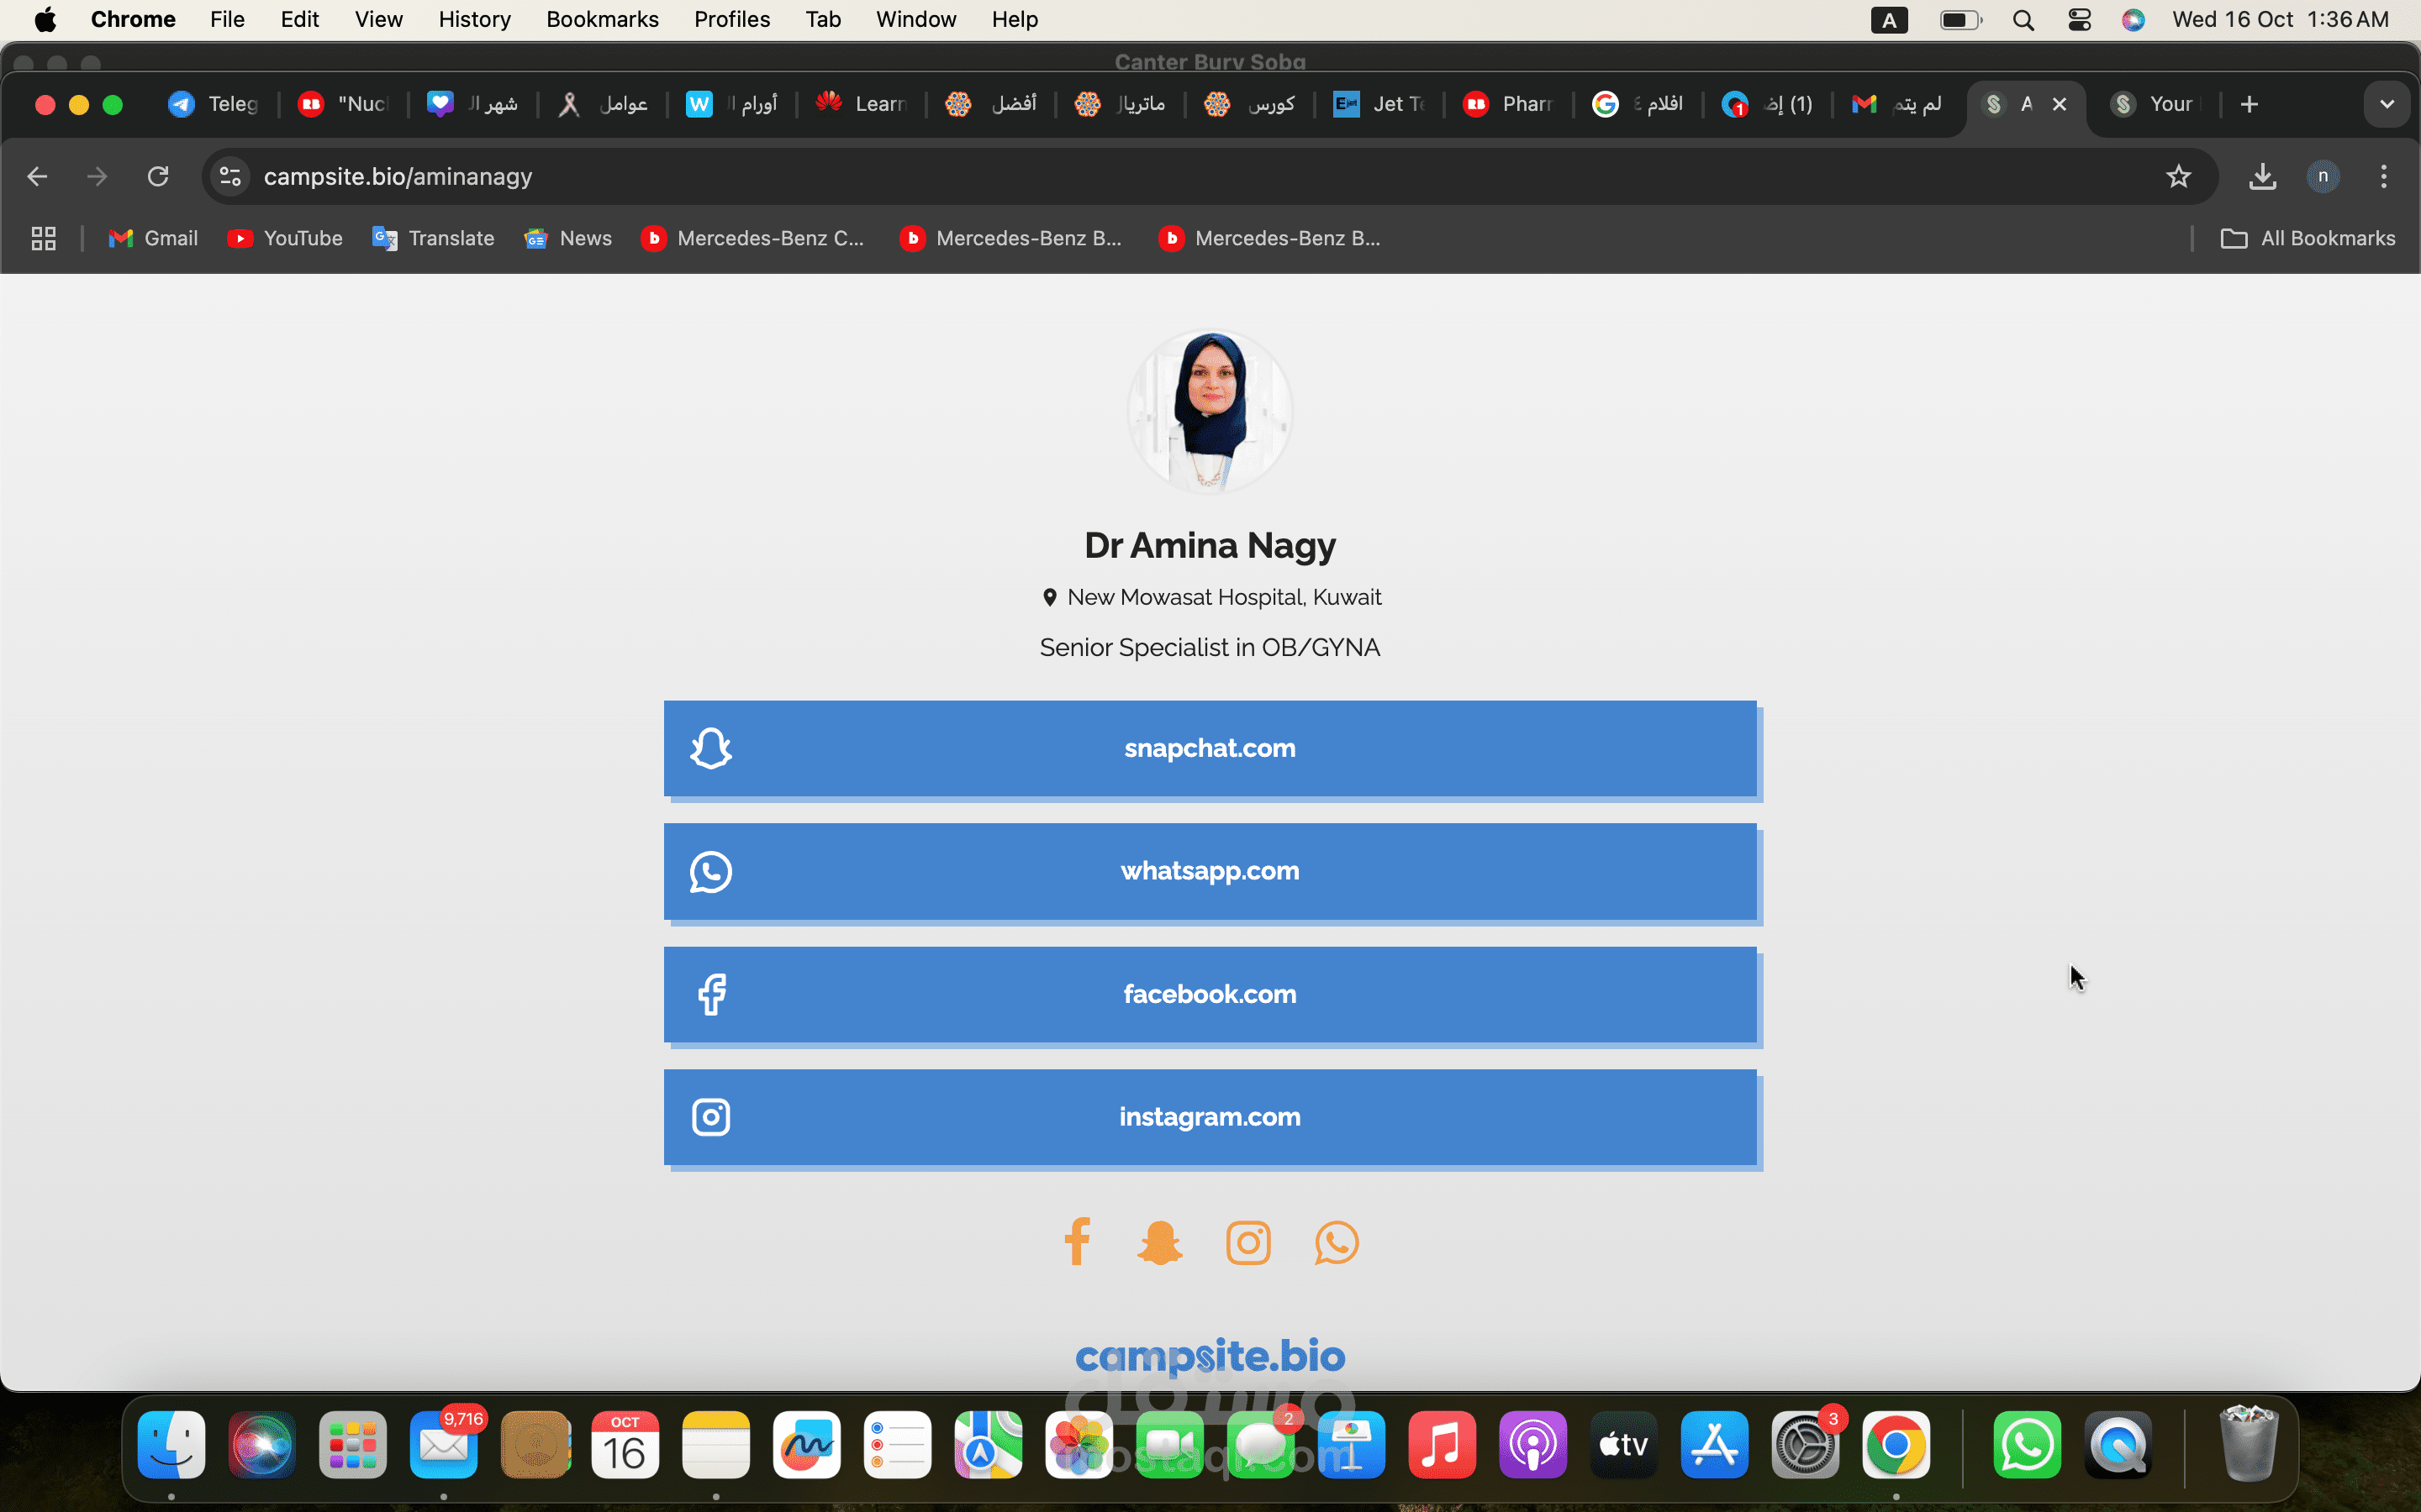Click the orange WhatsApp icon below links
The image size is (2421, 1512).
[x=1337, y=1242]
